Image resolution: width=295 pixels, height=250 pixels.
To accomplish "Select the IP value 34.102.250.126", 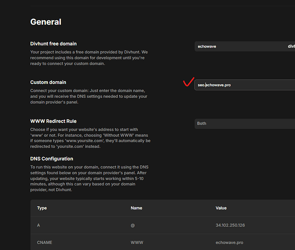I will [230, 225].
